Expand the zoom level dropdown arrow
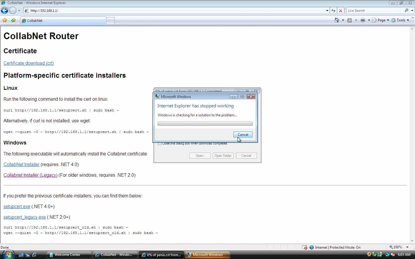 407,247
